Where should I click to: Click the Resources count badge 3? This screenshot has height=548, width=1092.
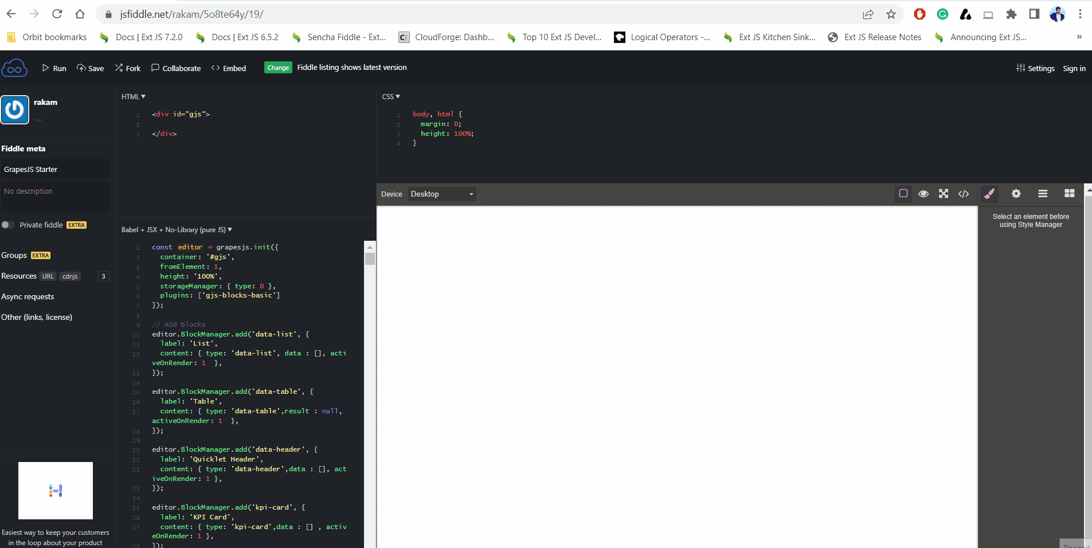(103, 276)
